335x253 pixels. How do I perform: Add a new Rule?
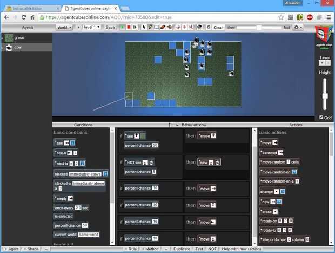click(131, 249)
